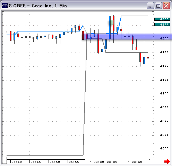Click the highlighted 4200 price label
The width and height of the screenshot is (172, 166).
pyautogui.click(x=164, y=38)
